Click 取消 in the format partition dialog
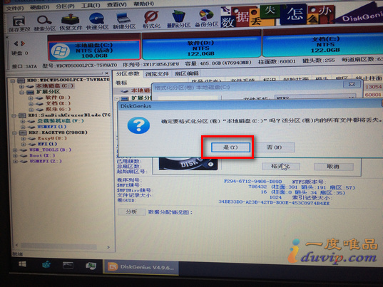383x287 pixels. [333, 167]
